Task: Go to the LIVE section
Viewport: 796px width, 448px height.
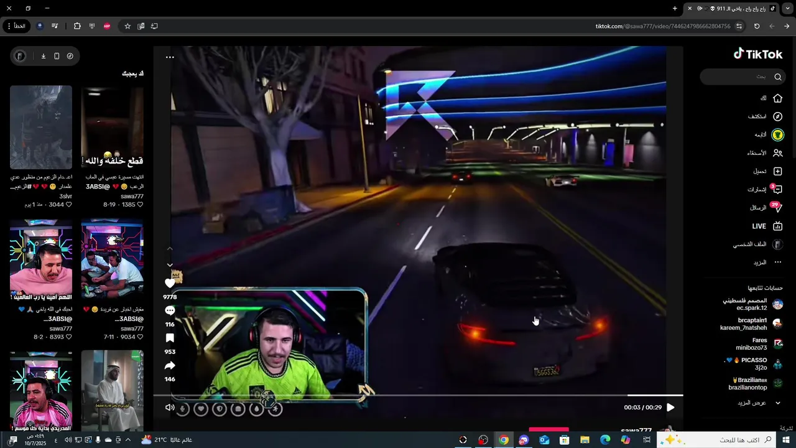Action: coord(767,226)
